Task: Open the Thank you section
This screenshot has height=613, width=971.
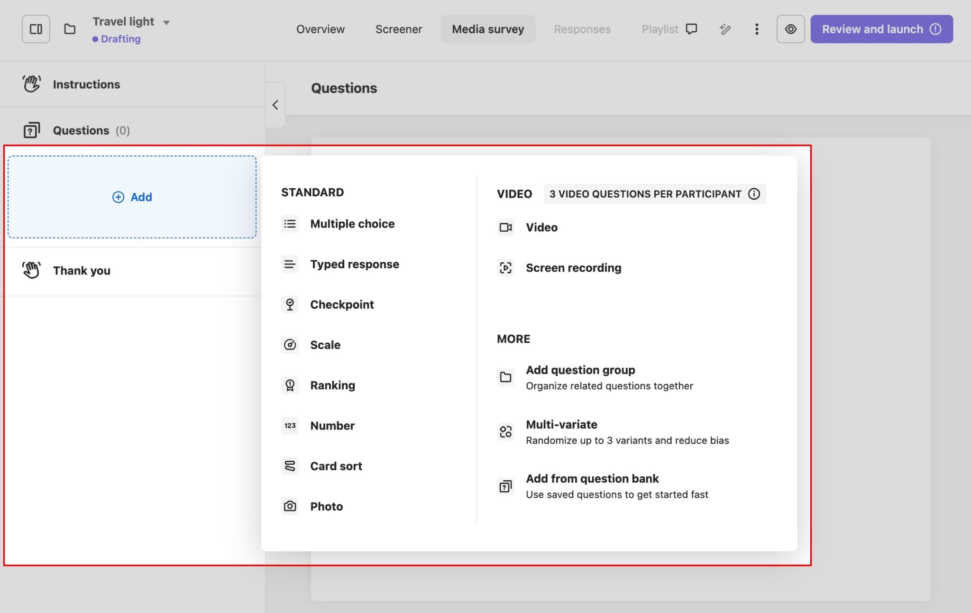Action: click(82, 271)
